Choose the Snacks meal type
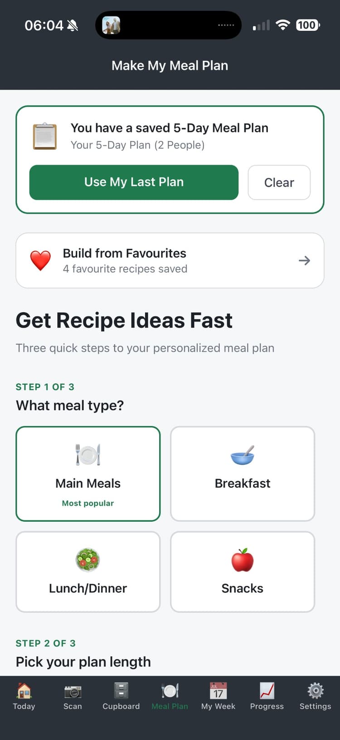The width and height of the screenshot is (340, 740). coord(242,571)
